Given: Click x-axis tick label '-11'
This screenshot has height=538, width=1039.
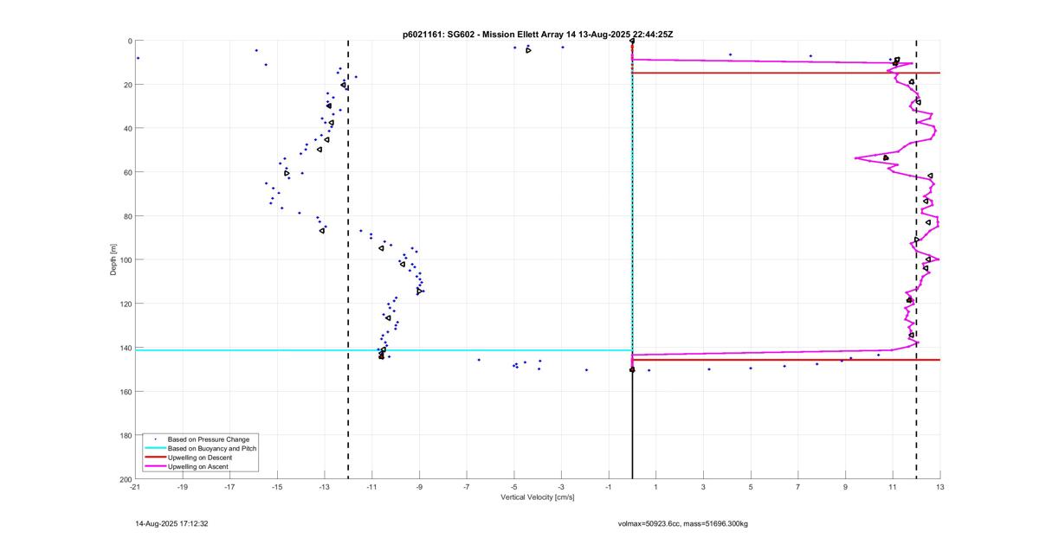Looking at the screenshot, I should click(x=372, y=487).
